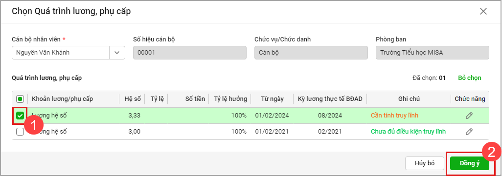Click the Đồng ý button
The height and width of the screenshot is (176, 502).
click(x=469, y=163)
